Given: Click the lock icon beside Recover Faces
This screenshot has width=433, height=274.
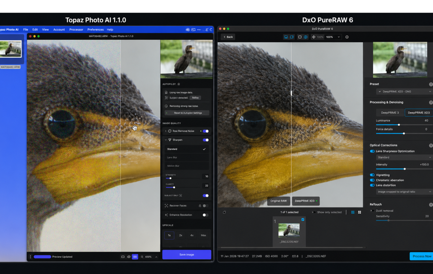Looking at the screenshot, I should pos(200,206).
